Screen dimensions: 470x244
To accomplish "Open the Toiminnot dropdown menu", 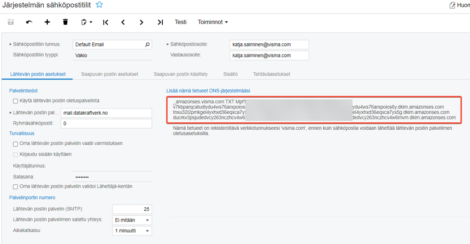I will click(213, 22).
